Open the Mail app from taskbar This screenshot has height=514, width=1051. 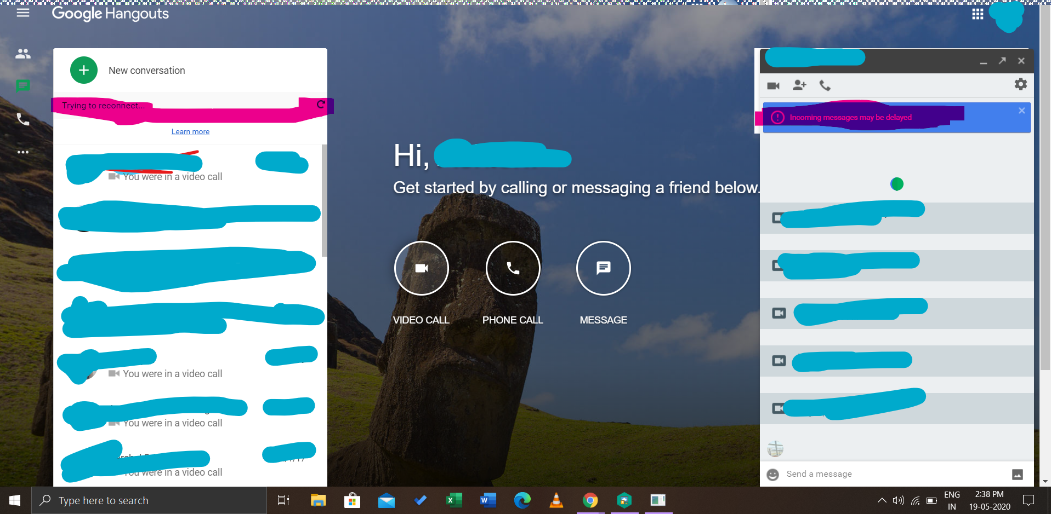point(387,500)
